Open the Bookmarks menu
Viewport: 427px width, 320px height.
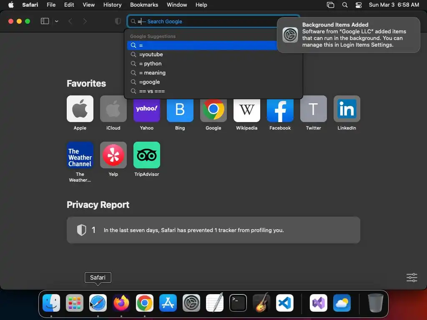click(144, 5)
